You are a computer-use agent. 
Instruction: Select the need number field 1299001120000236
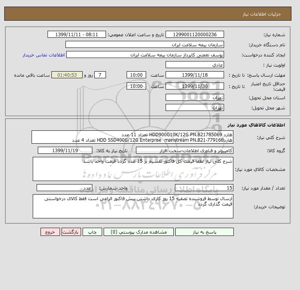[x=194, y=34]
